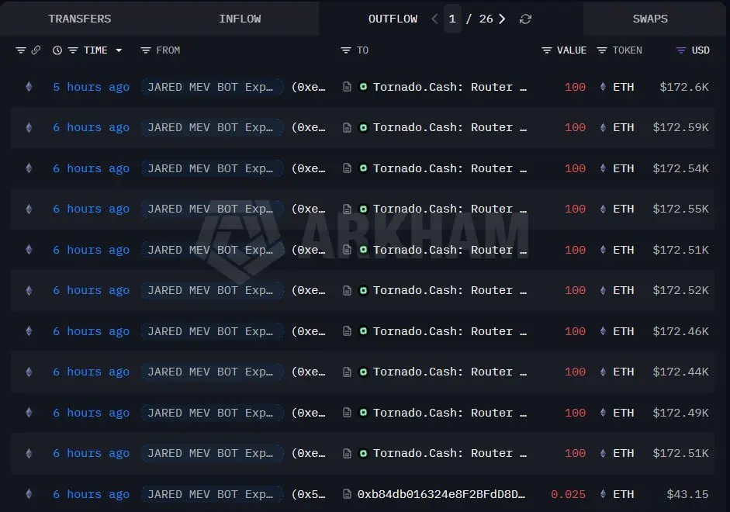Click the $172.55K USD value
Screen dimensions: 730x512
pyautogui.click(x=680, y=209)
